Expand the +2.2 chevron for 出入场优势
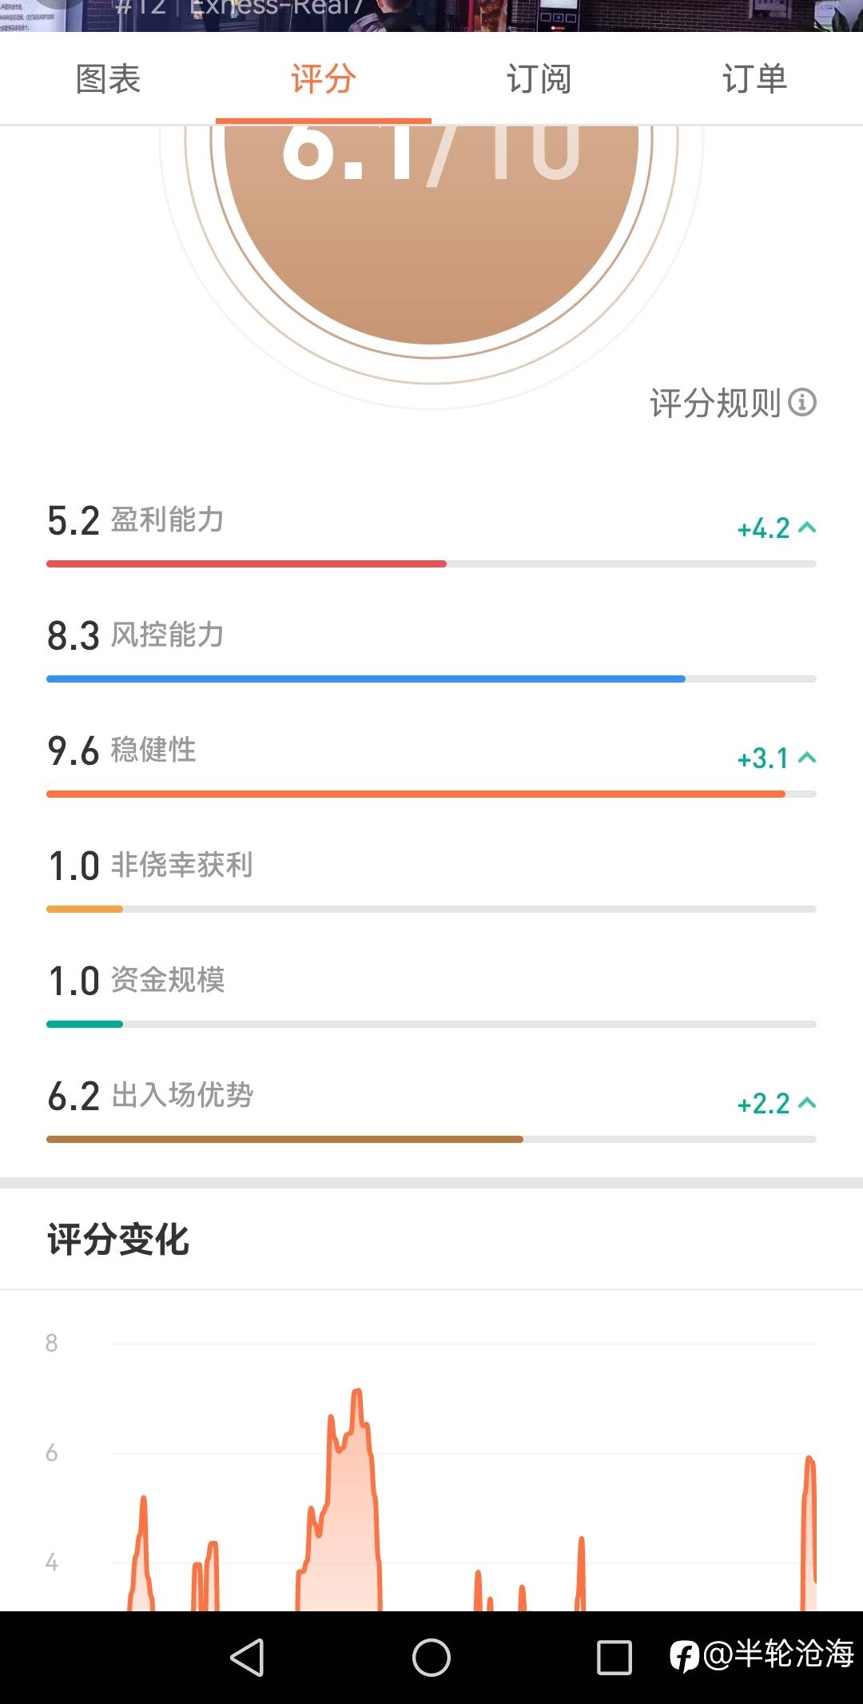This screenshot has height=1704, width=863. (807, 1103)
